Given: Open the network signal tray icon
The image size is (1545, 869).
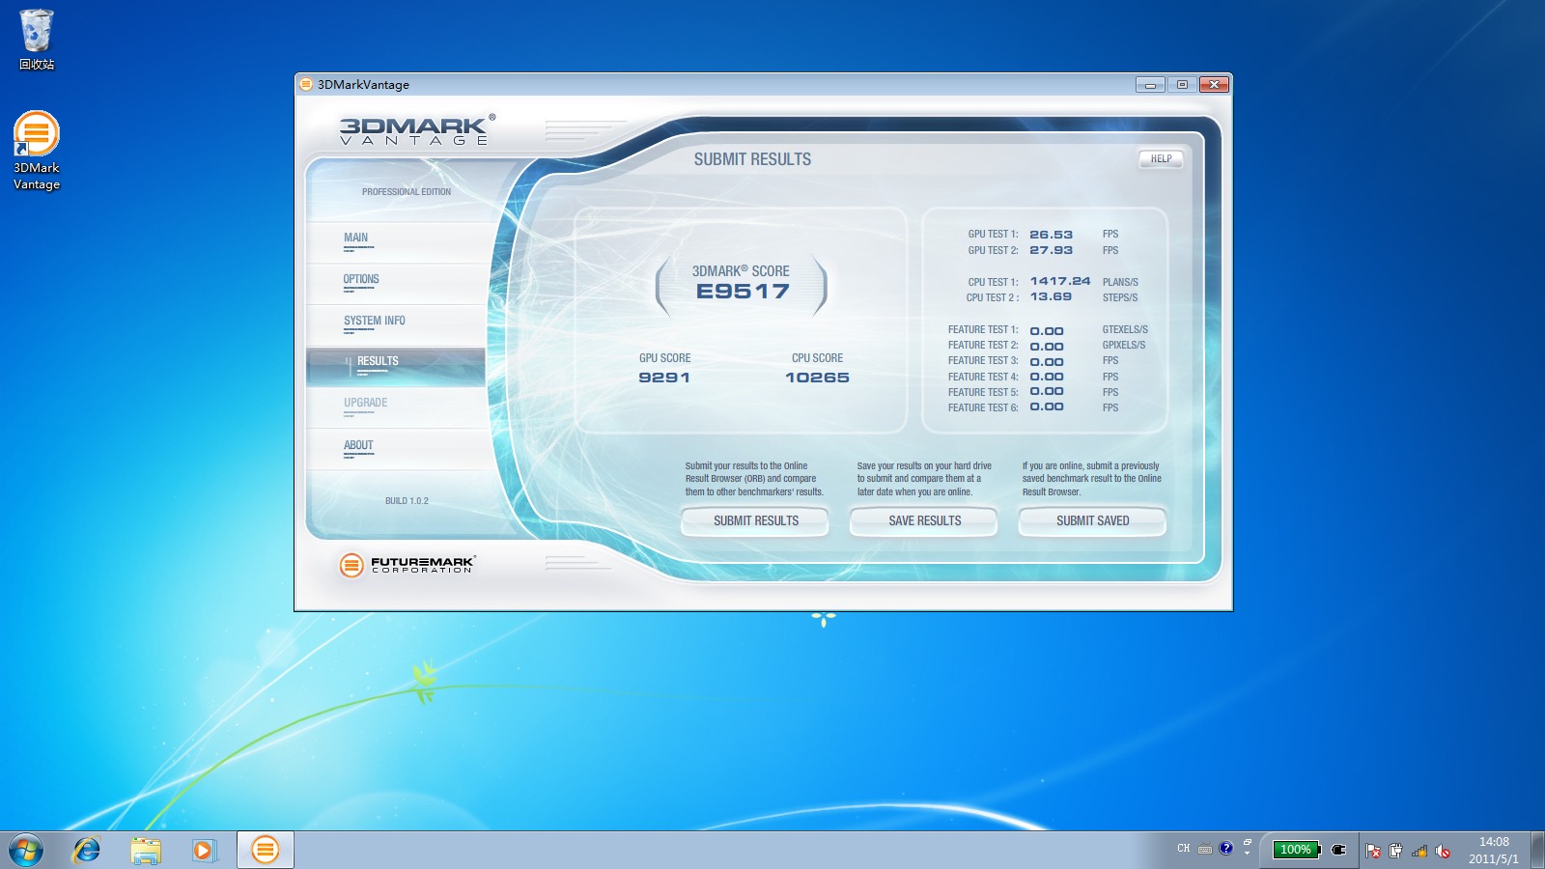Looking at the screenshot, I should 1419,851.
